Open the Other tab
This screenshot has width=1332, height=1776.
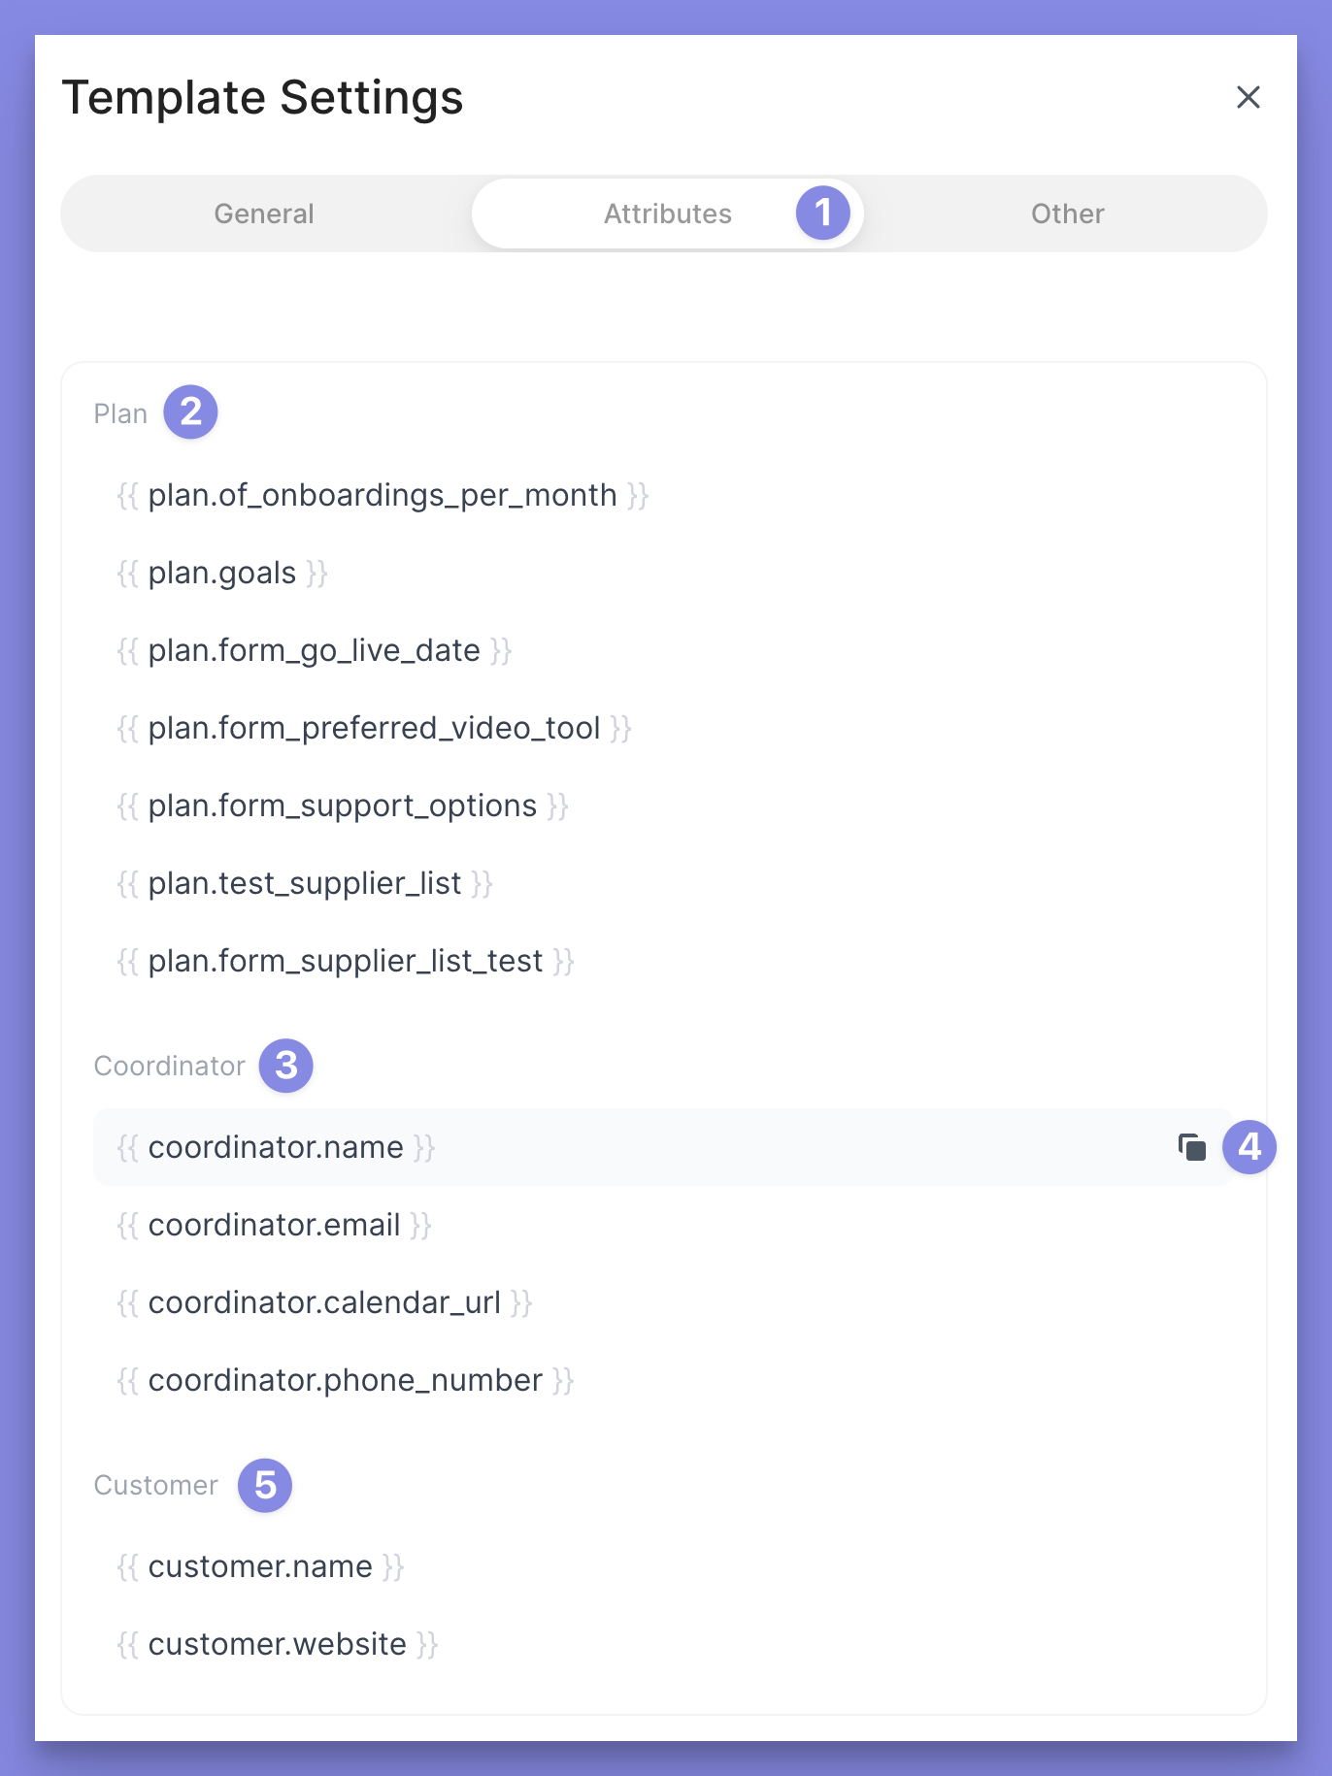[x=1067, y=214]
